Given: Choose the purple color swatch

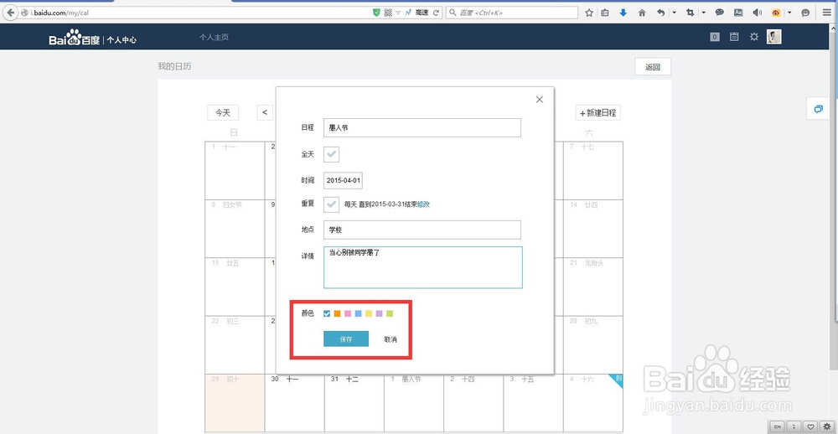Looking at the screenshot, I should coord(380,313).
